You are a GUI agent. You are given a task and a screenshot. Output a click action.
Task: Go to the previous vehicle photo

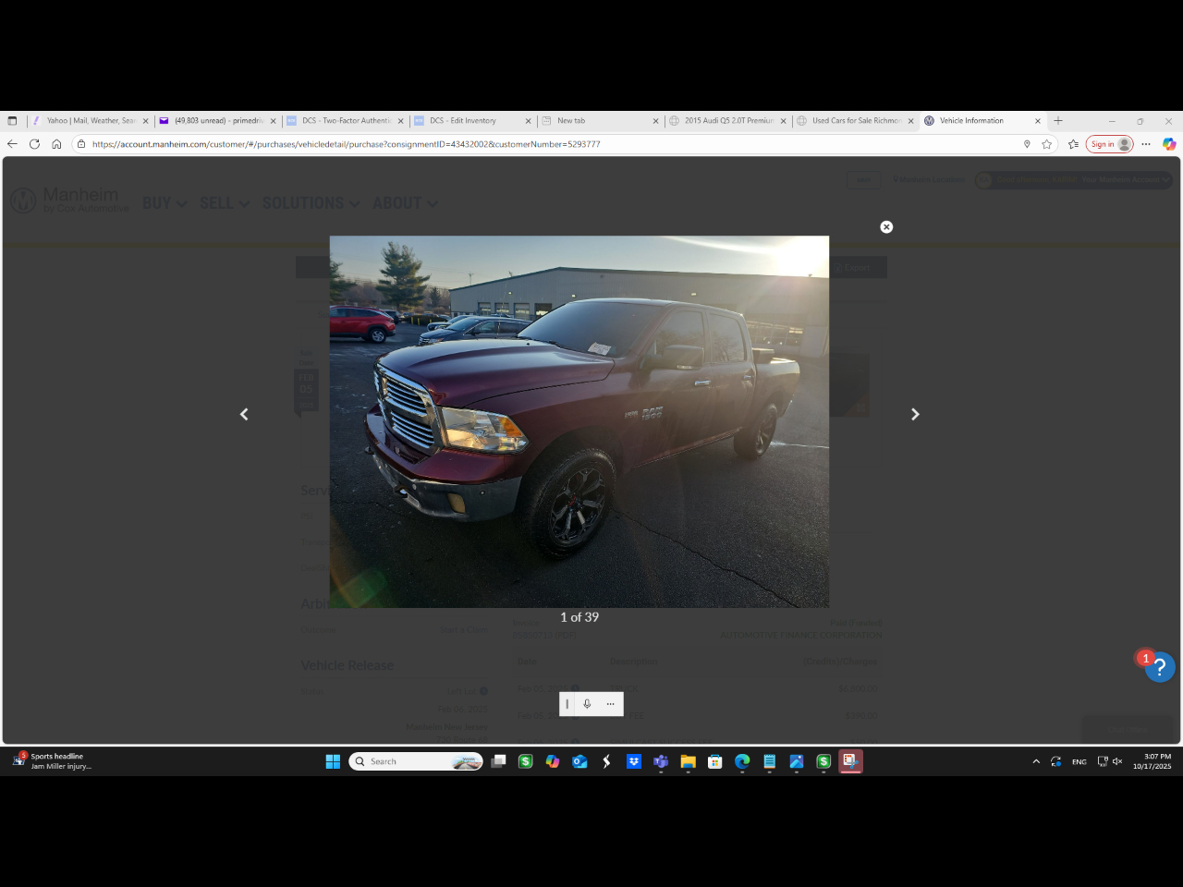pos(244,415)
